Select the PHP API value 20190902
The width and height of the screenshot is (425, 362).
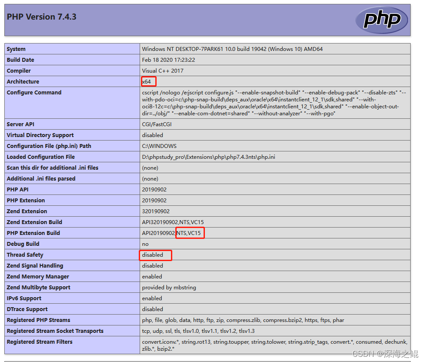point(154,190)
